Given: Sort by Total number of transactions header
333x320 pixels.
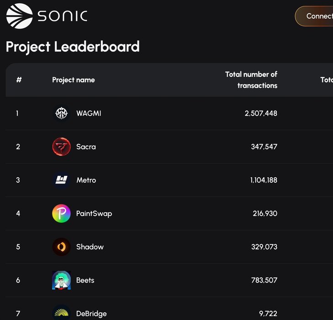Looking at the screenshot, I should point(251,80).
